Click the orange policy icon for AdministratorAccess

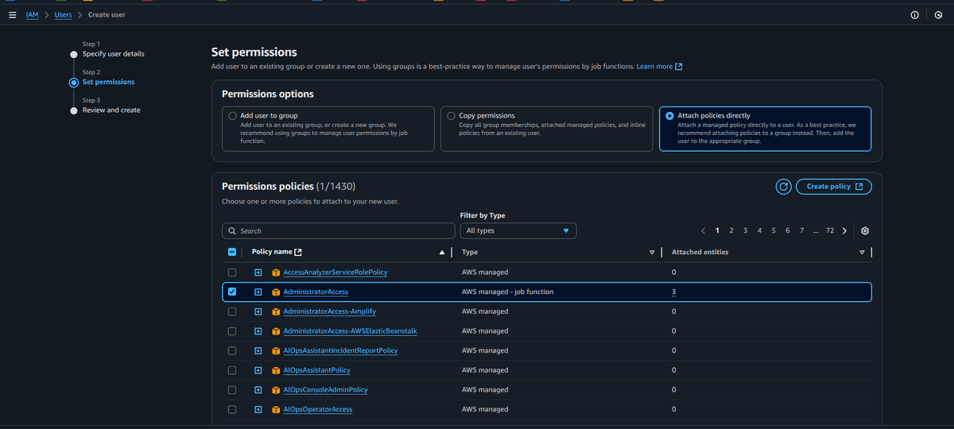coord(276,292)
